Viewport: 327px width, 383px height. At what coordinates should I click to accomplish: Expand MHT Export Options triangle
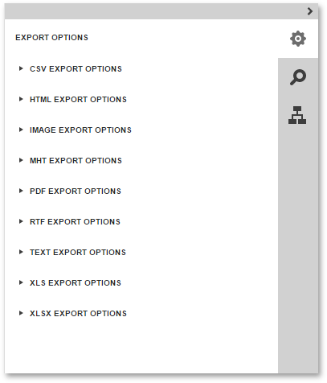point(21,160)
